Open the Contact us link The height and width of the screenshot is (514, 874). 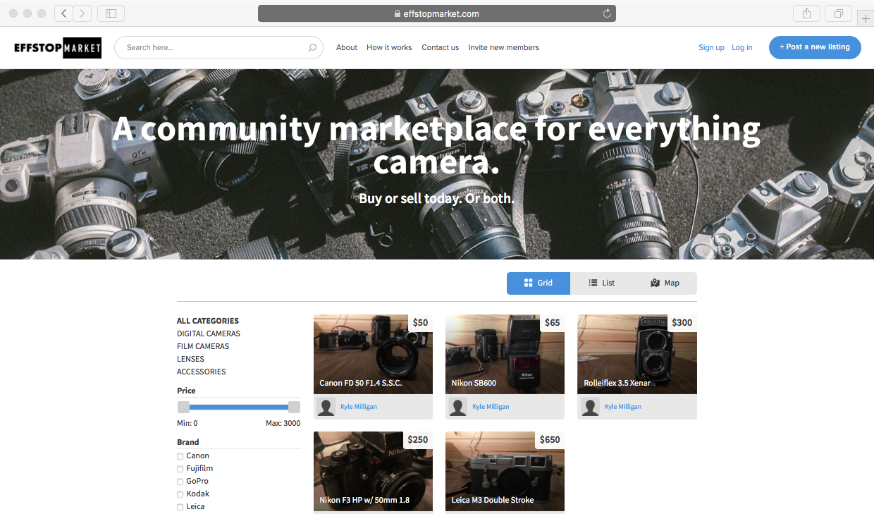[440, 47]
